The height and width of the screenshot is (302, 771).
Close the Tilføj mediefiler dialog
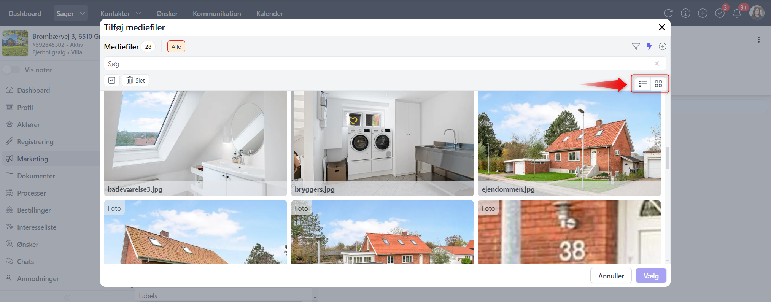pos(662,27)
